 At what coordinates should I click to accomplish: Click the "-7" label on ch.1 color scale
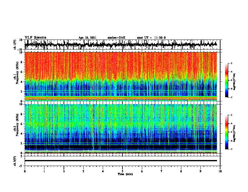[x=231, y=97]
